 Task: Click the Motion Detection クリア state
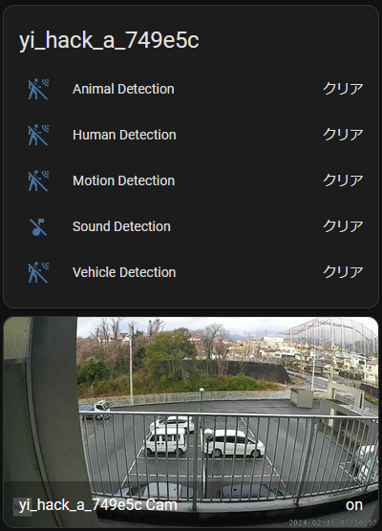tap(343, 181)
